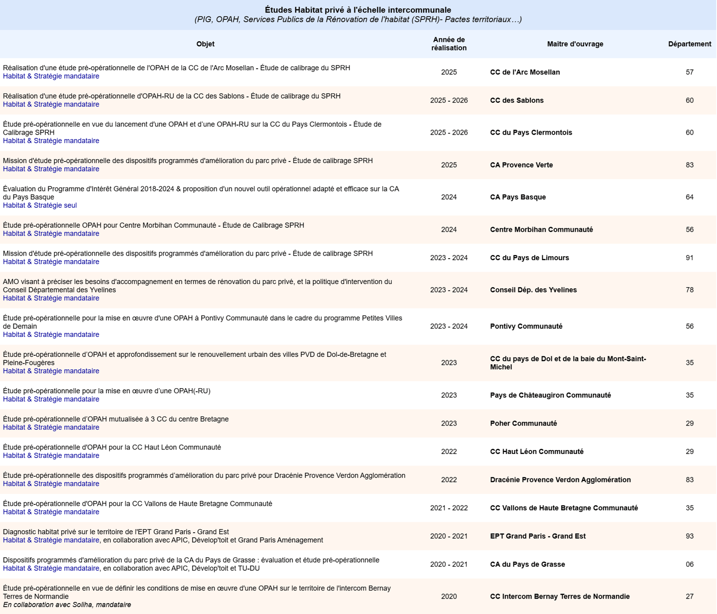Screen dimensions: 717x614
Task: Select the 'CA Pays Basque' client cell
Action: (x=518, y=197)
